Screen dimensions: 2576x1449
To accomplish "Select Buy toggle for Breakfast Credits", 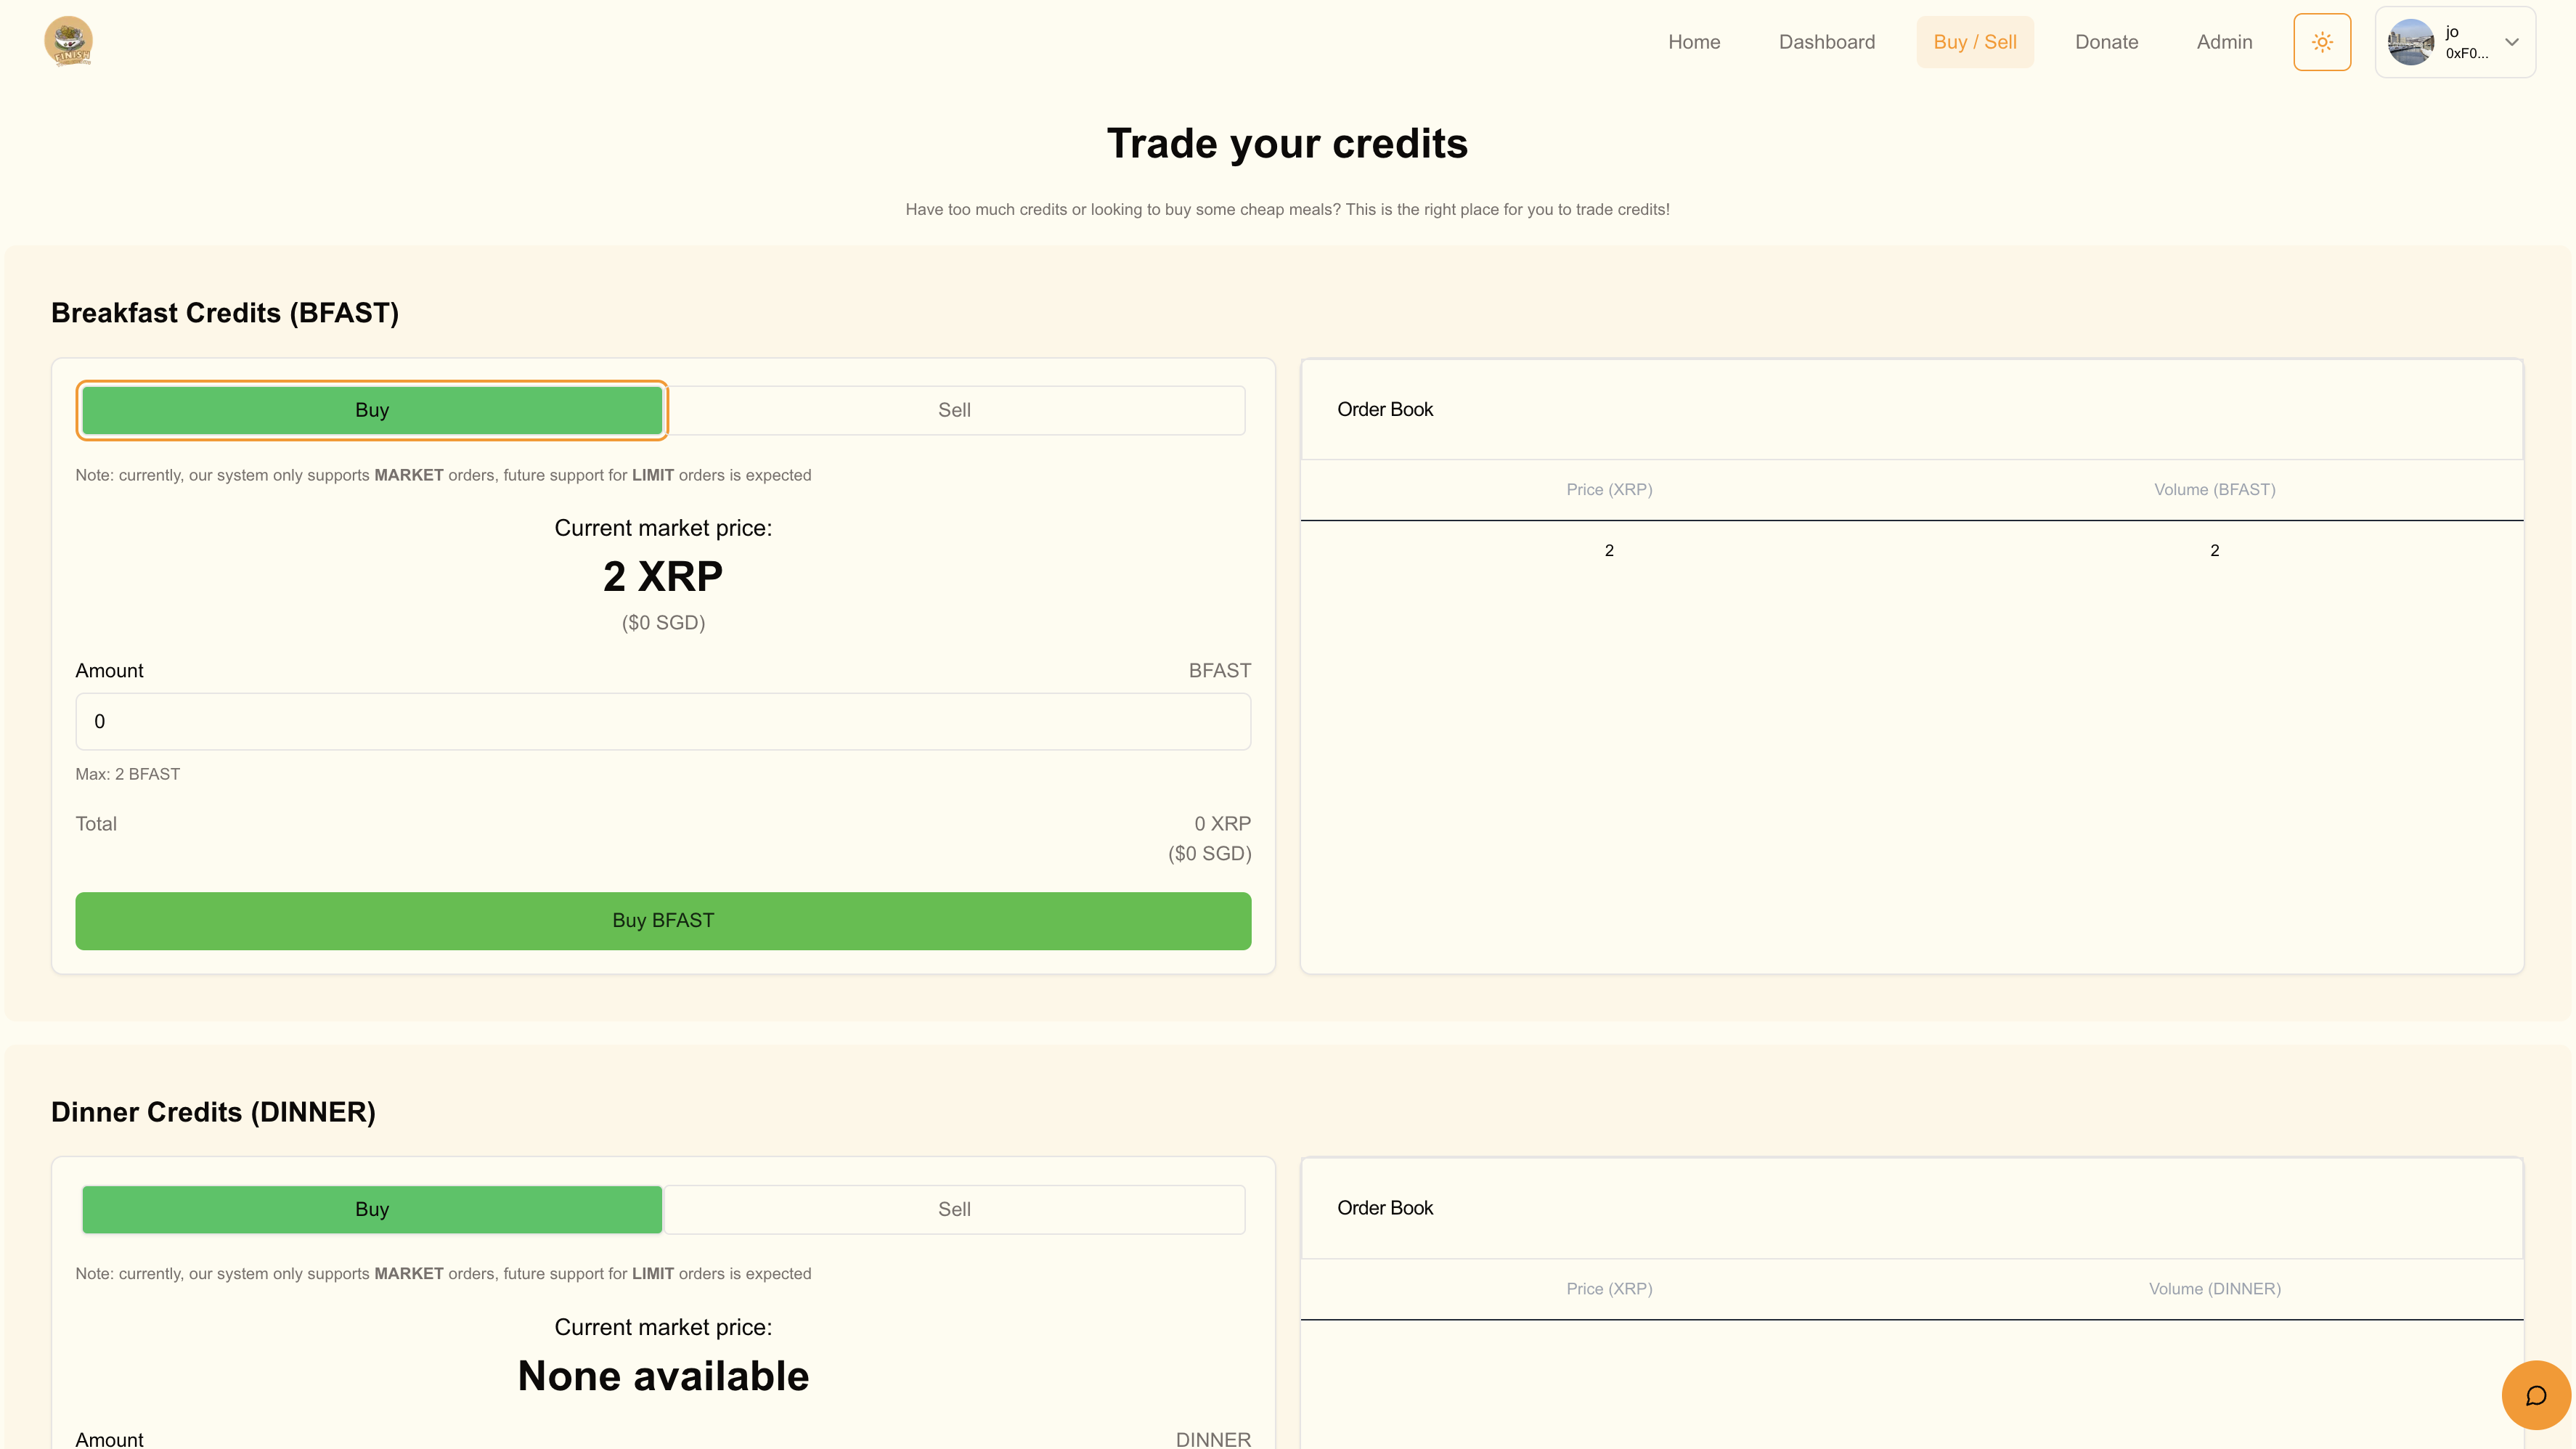I will (x=372, y=410).
